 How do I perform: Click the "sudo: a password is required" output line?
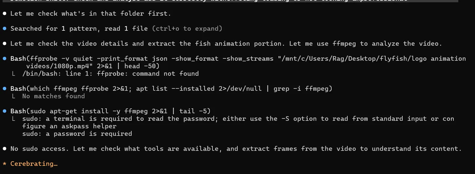coord(77,134)
